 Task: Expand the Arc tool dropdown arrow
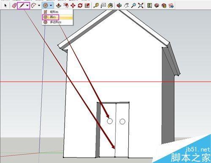(39, 6)
